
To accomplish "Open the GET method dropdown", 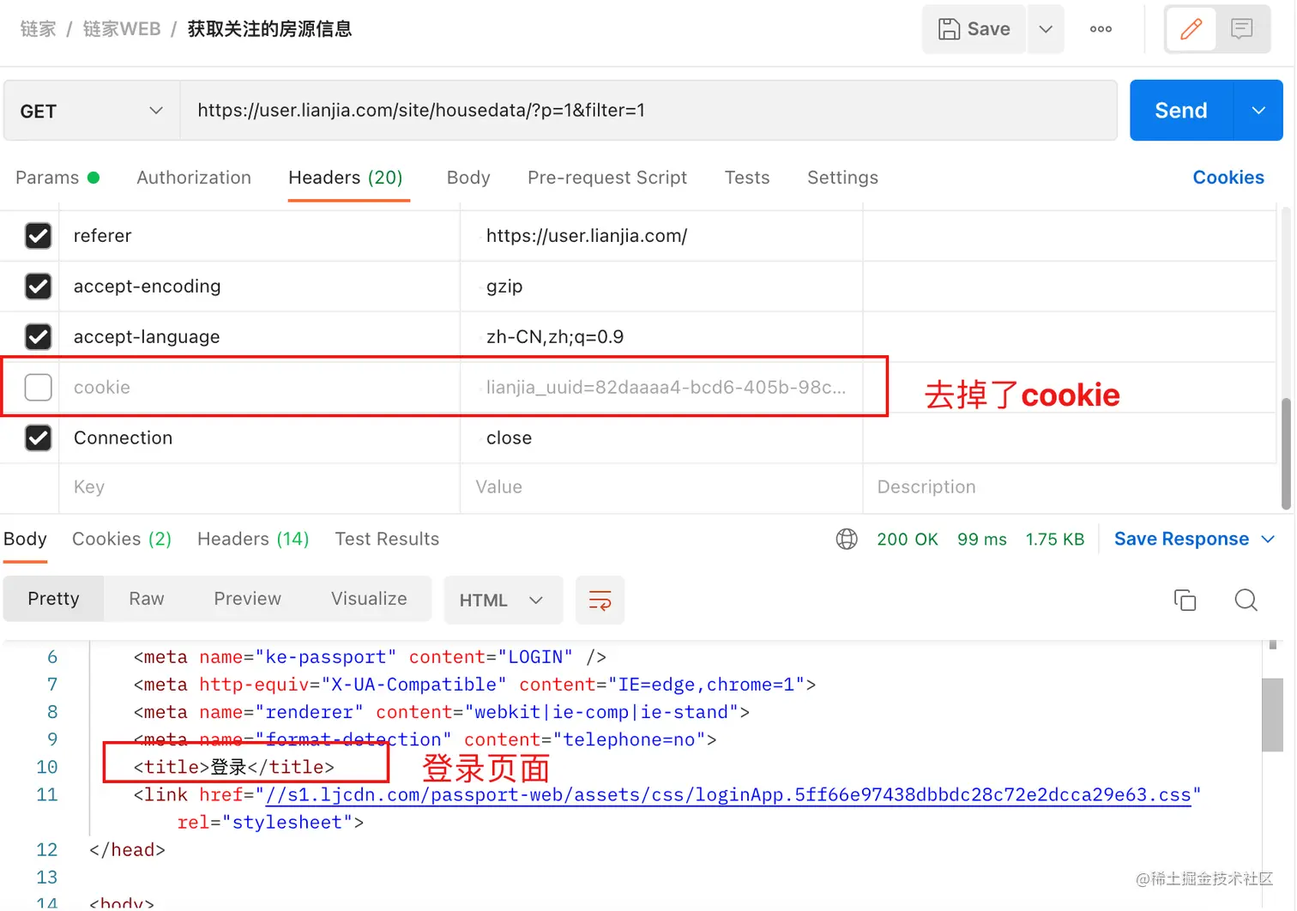I will [x=92, y=111].
